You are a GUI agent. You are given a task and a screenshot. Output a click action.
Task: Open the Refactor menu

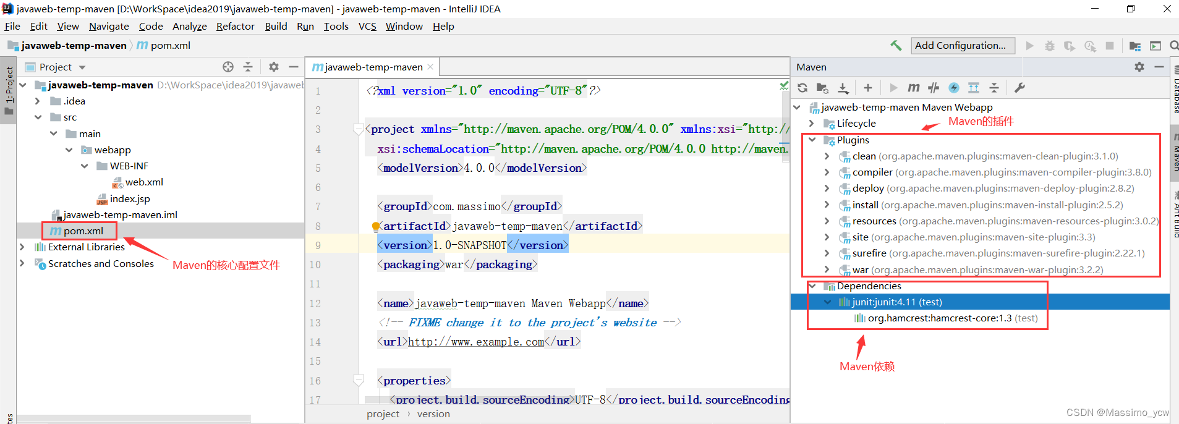click(x=235, y=26)
